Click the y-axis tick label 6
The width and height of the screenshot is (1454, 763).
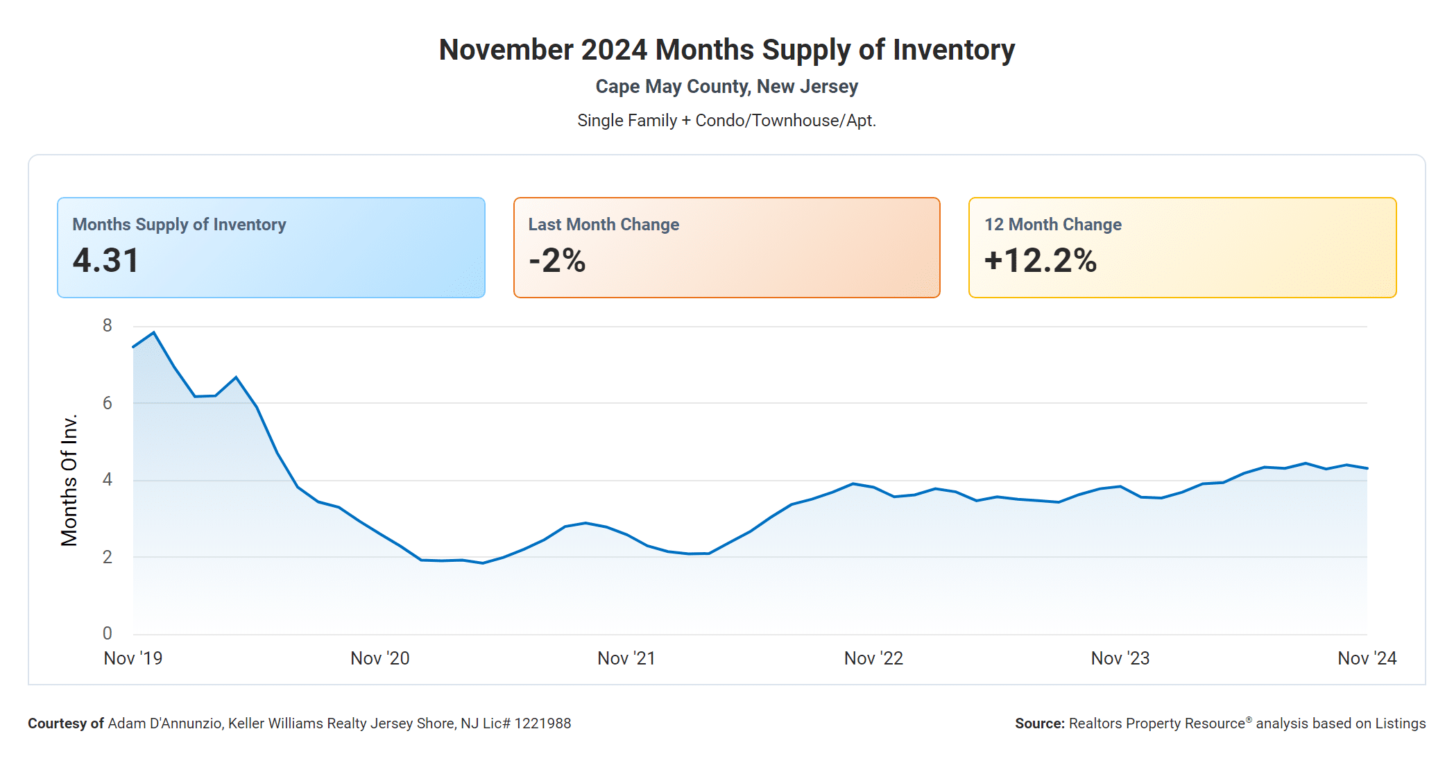click(107, 403)
